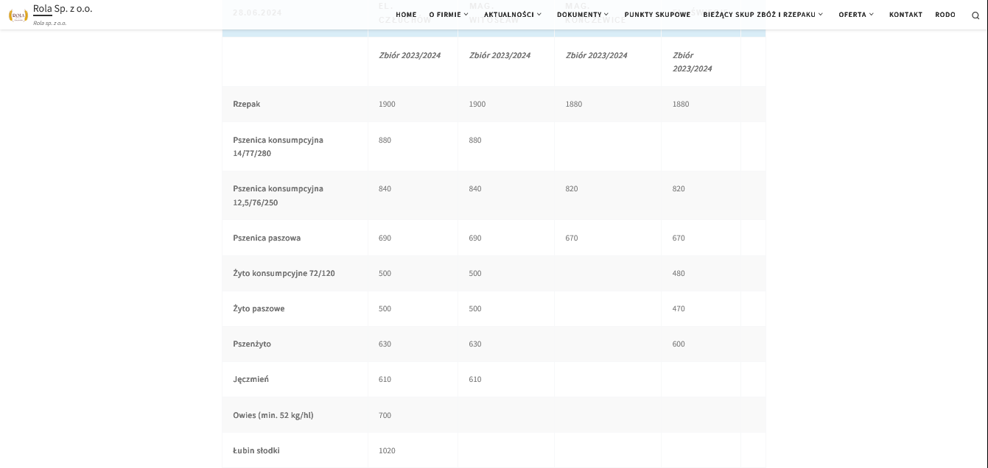
Task: Go to the Home menu item
Action: click(406, 15)
